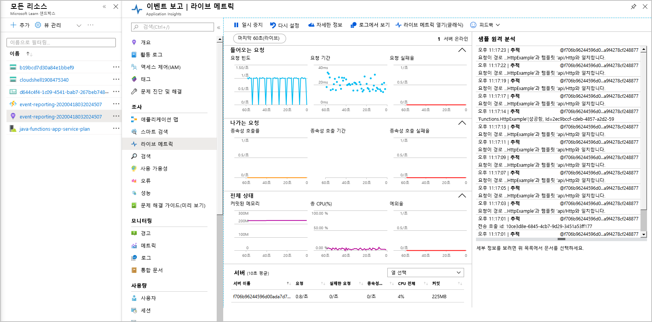Click the 로그 logs icon
The width and height of the screenshot is (652, 322).
pyautogui.click(x=134, y=258)
